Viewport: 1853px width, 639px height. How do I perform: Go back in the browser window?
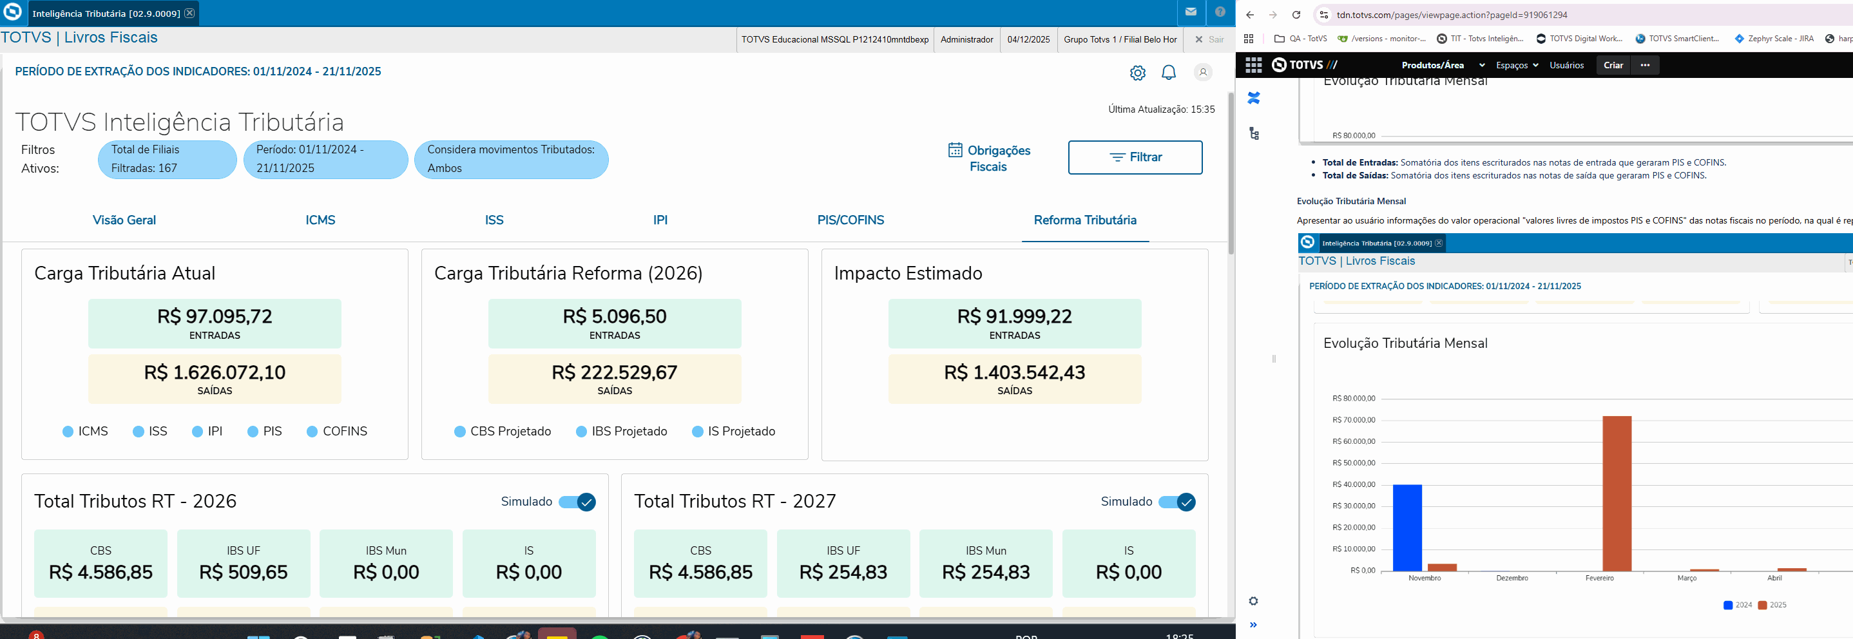[1250, 15]
